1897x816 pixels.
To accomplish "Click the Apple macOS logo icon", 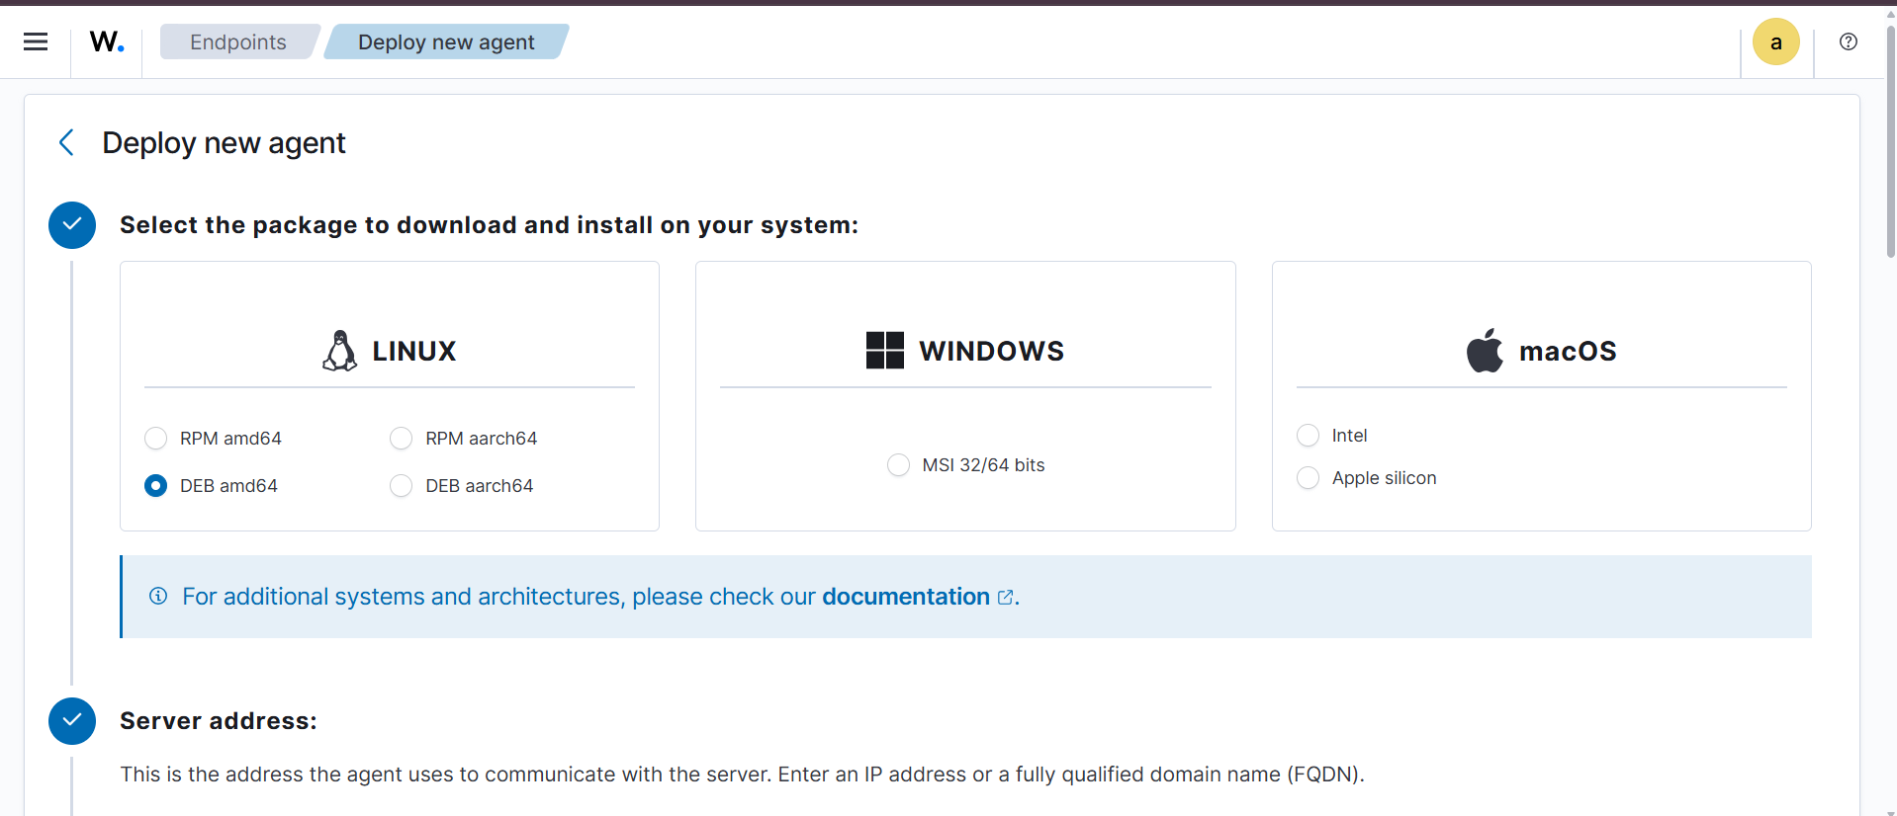I will (x=1484, y=351).
